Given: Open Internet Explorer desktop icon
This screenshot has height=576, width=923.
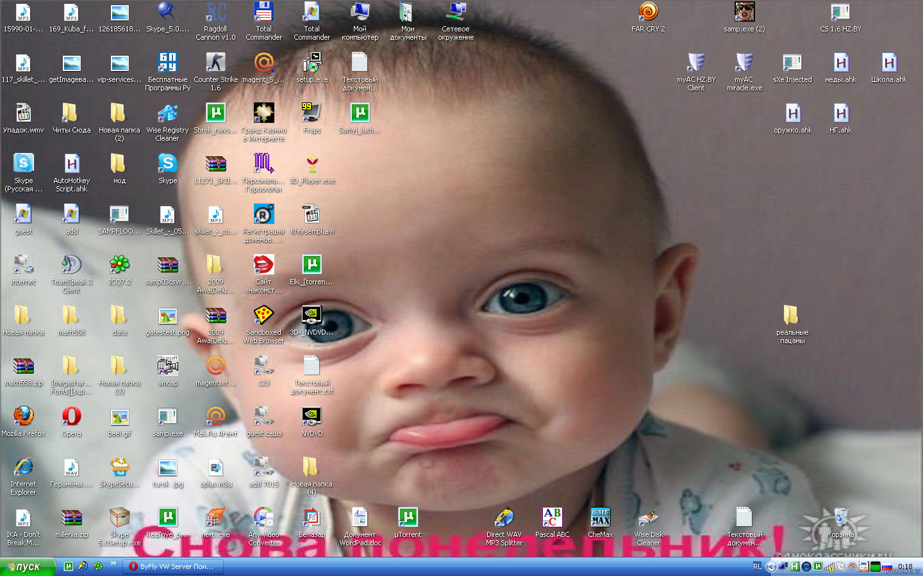Looking at the screenshot, I should pyautogui.click(x=24, y=476).
